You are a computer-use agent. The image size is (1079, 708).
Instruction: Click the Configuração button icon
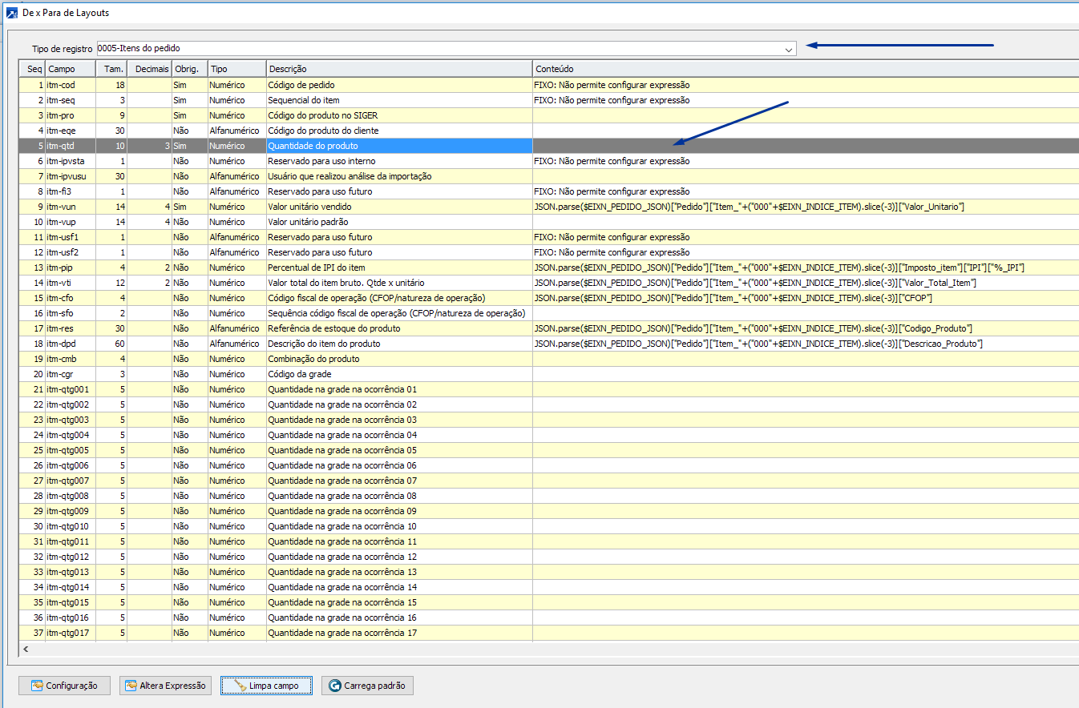click(36, 686)
